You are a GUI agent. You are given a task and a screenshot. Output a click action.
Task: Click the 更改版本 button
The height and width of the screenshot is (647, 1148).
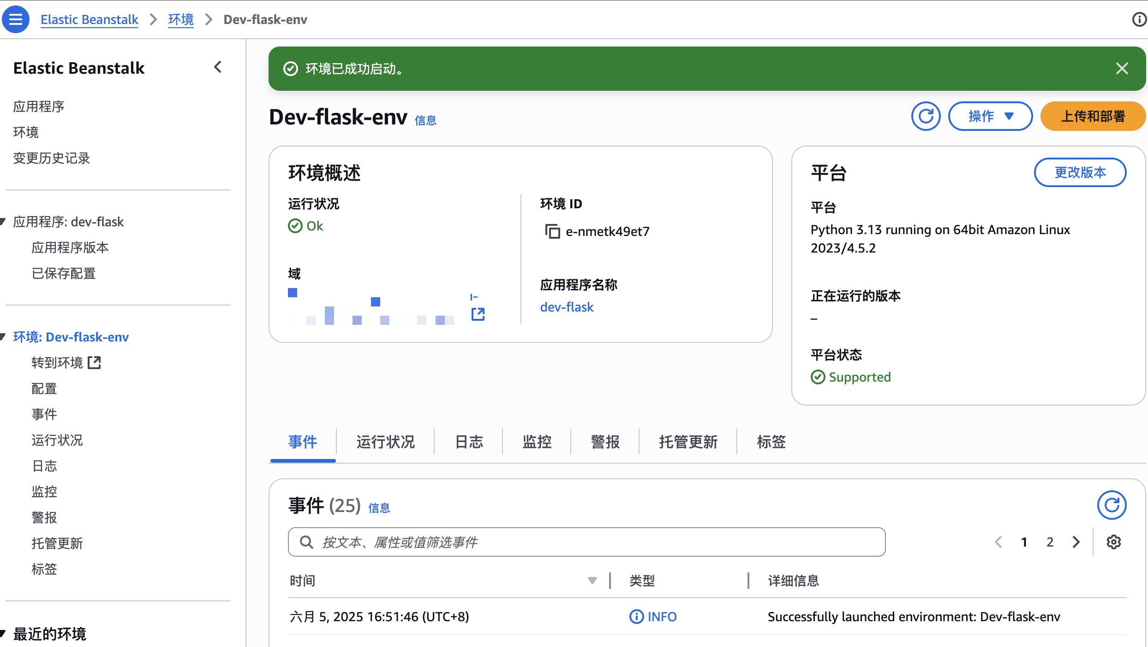tap(1080, 172)
